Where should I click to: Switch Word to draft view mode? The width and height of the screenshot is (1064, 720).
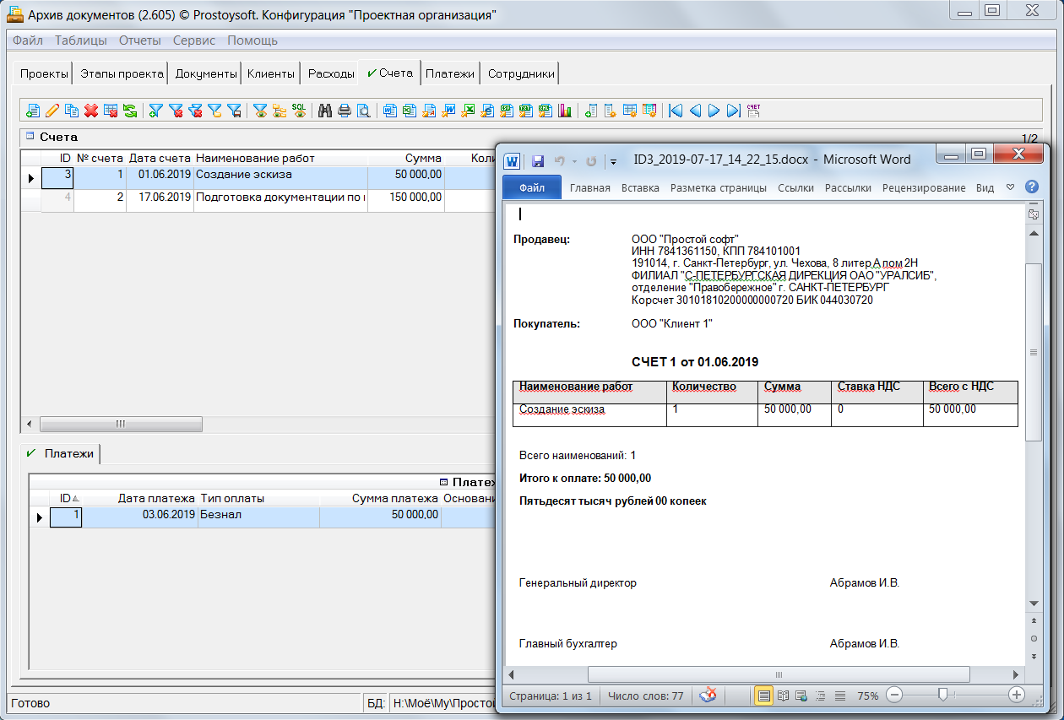tap(839, 696)
